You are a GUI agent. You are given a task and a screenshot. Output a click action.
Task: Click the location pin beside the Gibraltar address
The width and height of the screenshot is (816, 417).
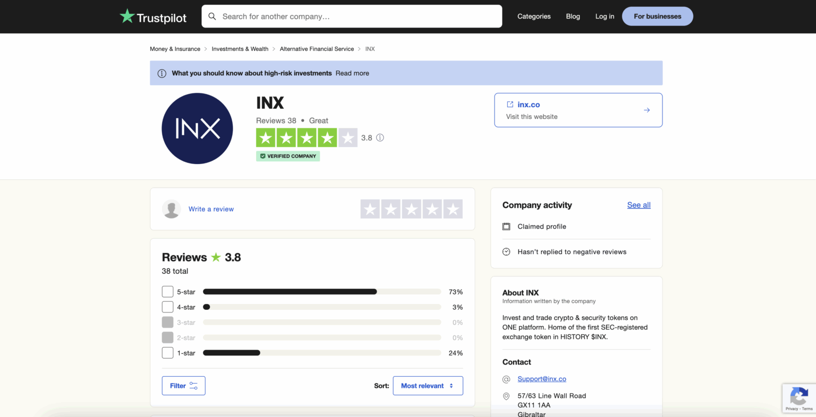click(x=506, y=396)
